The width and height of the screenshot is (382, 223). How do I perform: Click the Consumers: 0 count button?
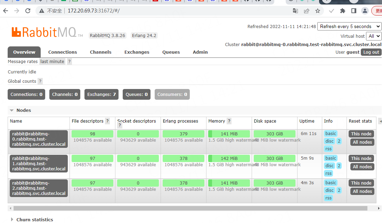click(172, 95)
